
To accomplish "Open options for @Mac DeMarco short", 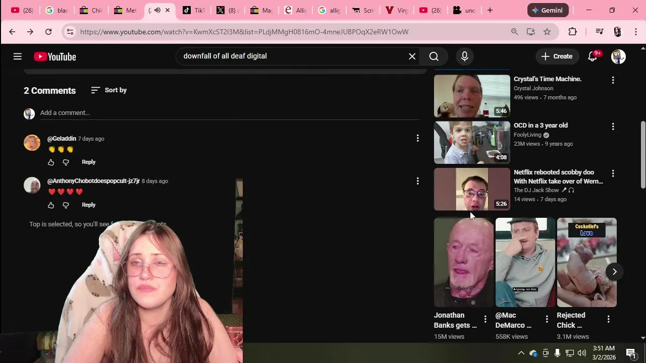I will 547,319.
